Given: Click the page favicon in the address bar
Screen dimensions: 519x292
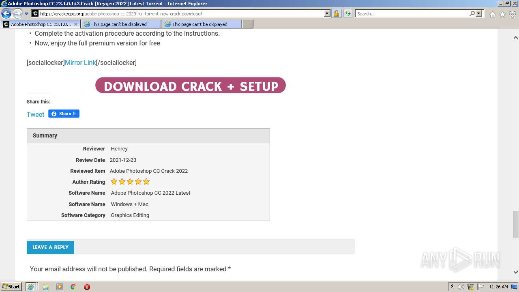Looking at the screenshot, I should pos(35,14).
